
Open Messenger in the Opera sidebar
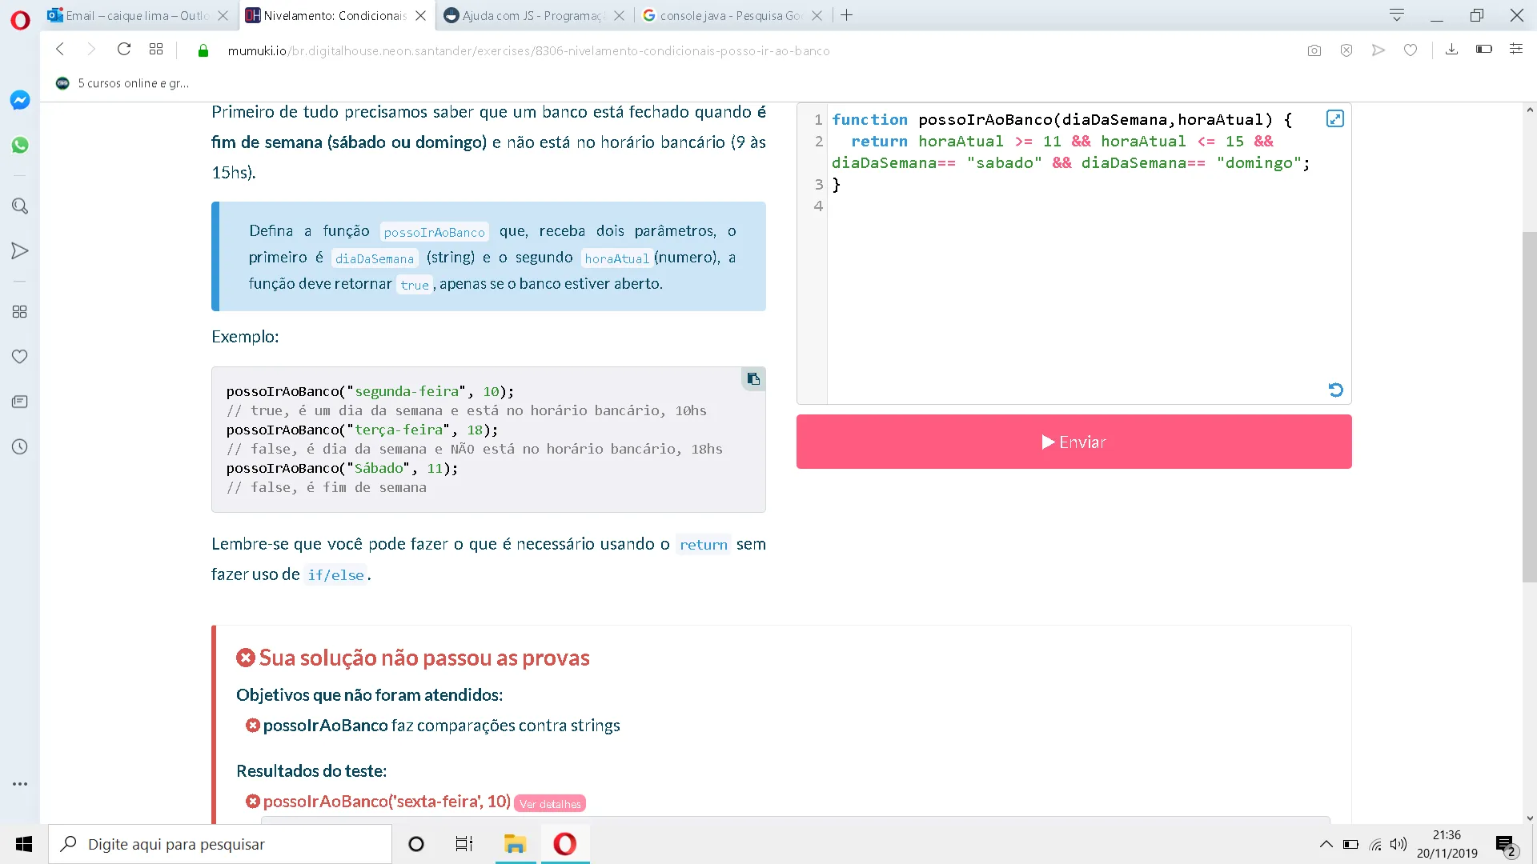tap(20, 100)
